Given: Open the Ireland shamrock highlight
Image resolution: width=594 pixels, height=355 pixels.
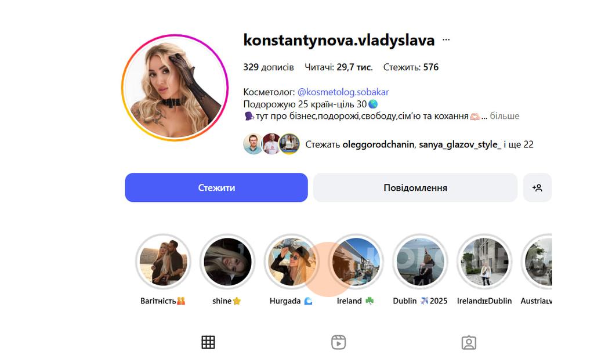Looking at the screenshot, I should coord(356,262).
